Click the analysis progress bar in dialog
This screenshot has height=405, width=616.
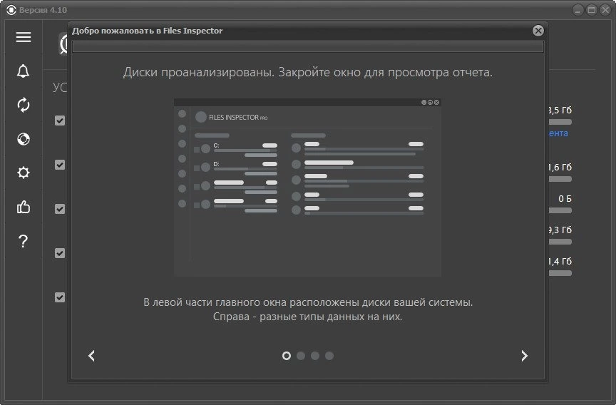[308, 47]
